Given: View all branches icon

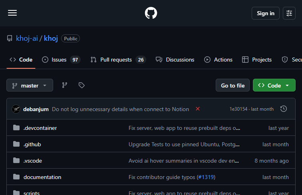Looking at the screenshot, I should pos(65,85).
